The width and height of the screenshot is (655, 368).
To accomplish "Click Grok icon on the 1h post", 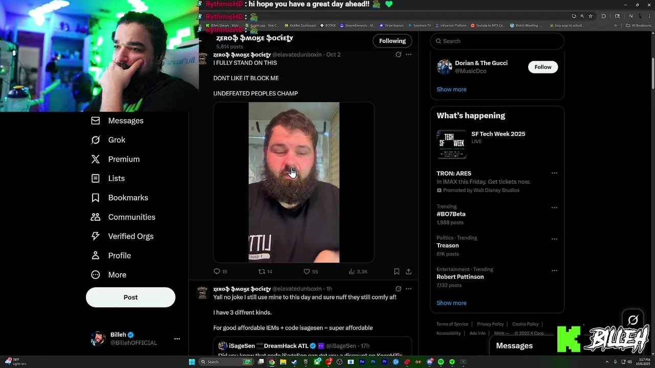I will tap(398, 289).
